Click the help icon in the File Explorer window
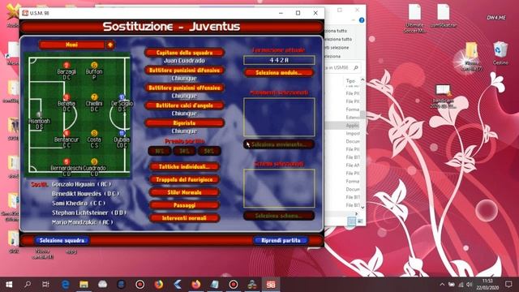 [x=362, y=20]
